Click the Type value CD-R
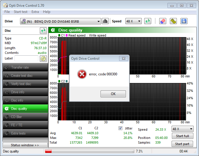The image size is (199, 156). tap(43, 38)
